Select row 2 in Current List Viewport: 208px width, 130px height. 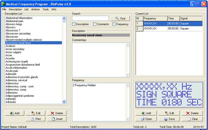(168, 28)
